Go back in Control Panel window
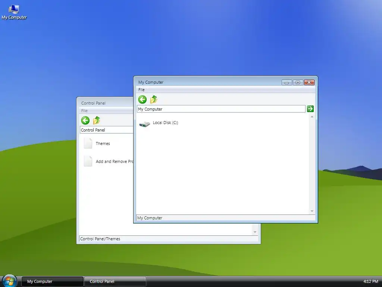This screenshot has height=287, width=382. click(85, 121)
